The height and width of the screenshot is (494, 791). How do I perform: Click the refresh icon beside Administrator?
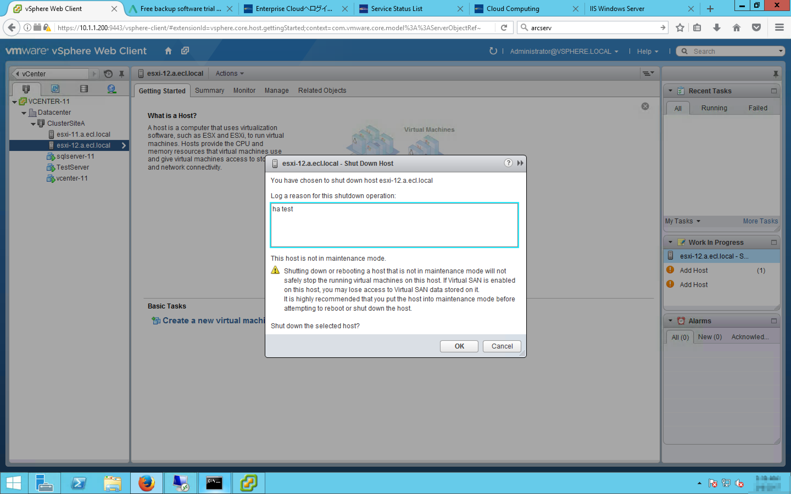coord(492,51)
